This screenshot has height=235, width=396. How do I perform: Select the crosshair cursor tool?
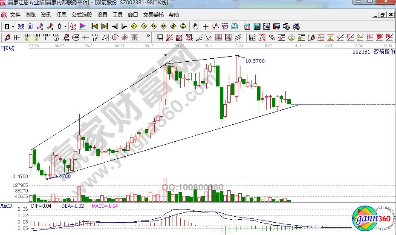point(206,26)
